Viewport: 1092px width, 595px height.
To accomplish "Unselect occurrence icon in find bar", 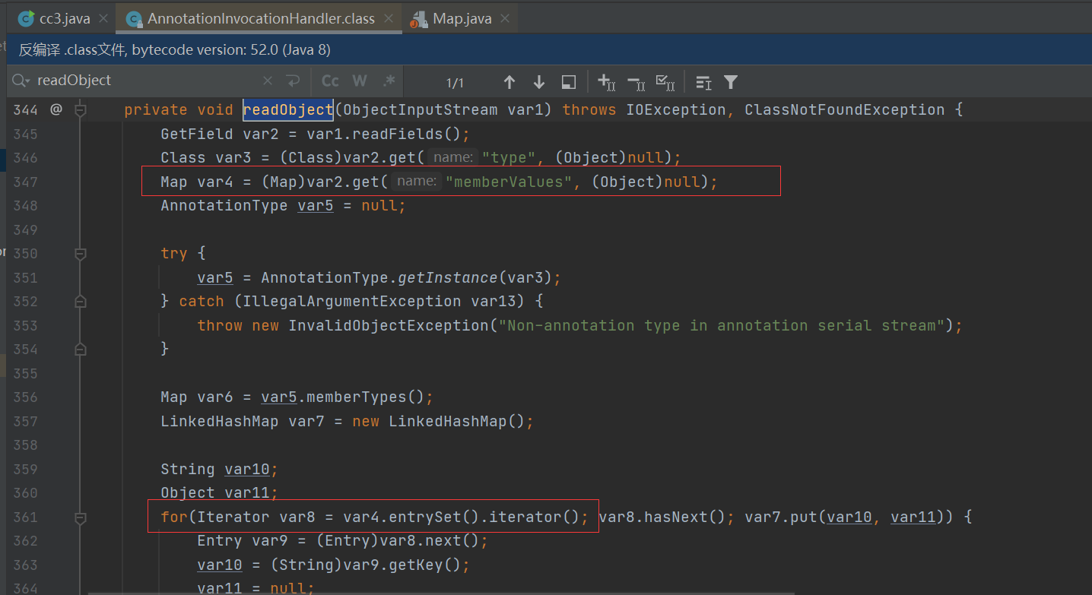I will coord(636,82).
